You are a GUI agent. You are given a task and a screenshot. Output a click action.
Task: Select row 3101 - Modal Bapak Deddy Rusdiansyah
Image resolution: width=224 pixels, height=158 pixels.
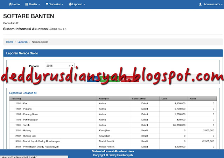tap(113, 141)
